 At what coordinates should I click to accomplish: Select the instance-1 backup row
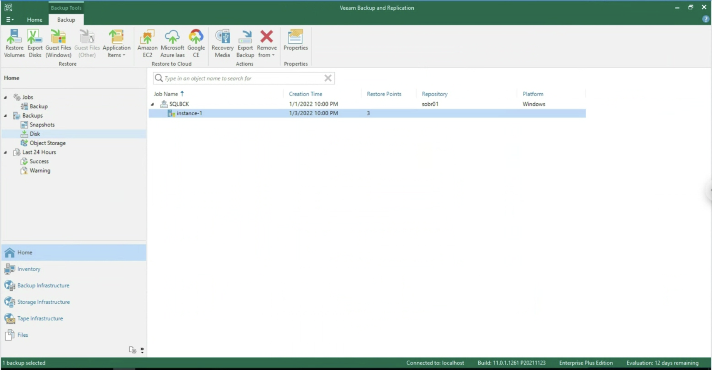(x=367, y=113)
